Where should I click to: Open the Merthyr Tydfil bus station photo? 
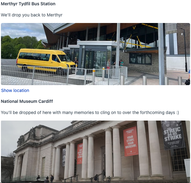coord(96,54)
